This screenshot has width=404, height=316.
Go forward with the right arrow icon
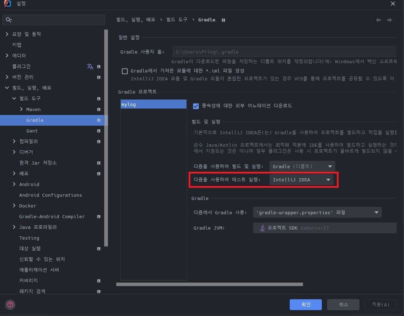(x=390, y=20)
